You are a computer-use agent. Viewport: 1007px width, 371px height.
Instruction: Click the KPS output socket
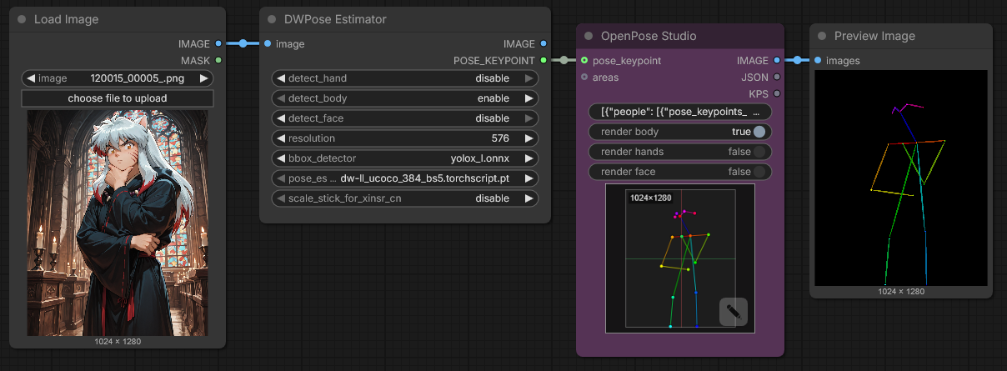(777, 93)
